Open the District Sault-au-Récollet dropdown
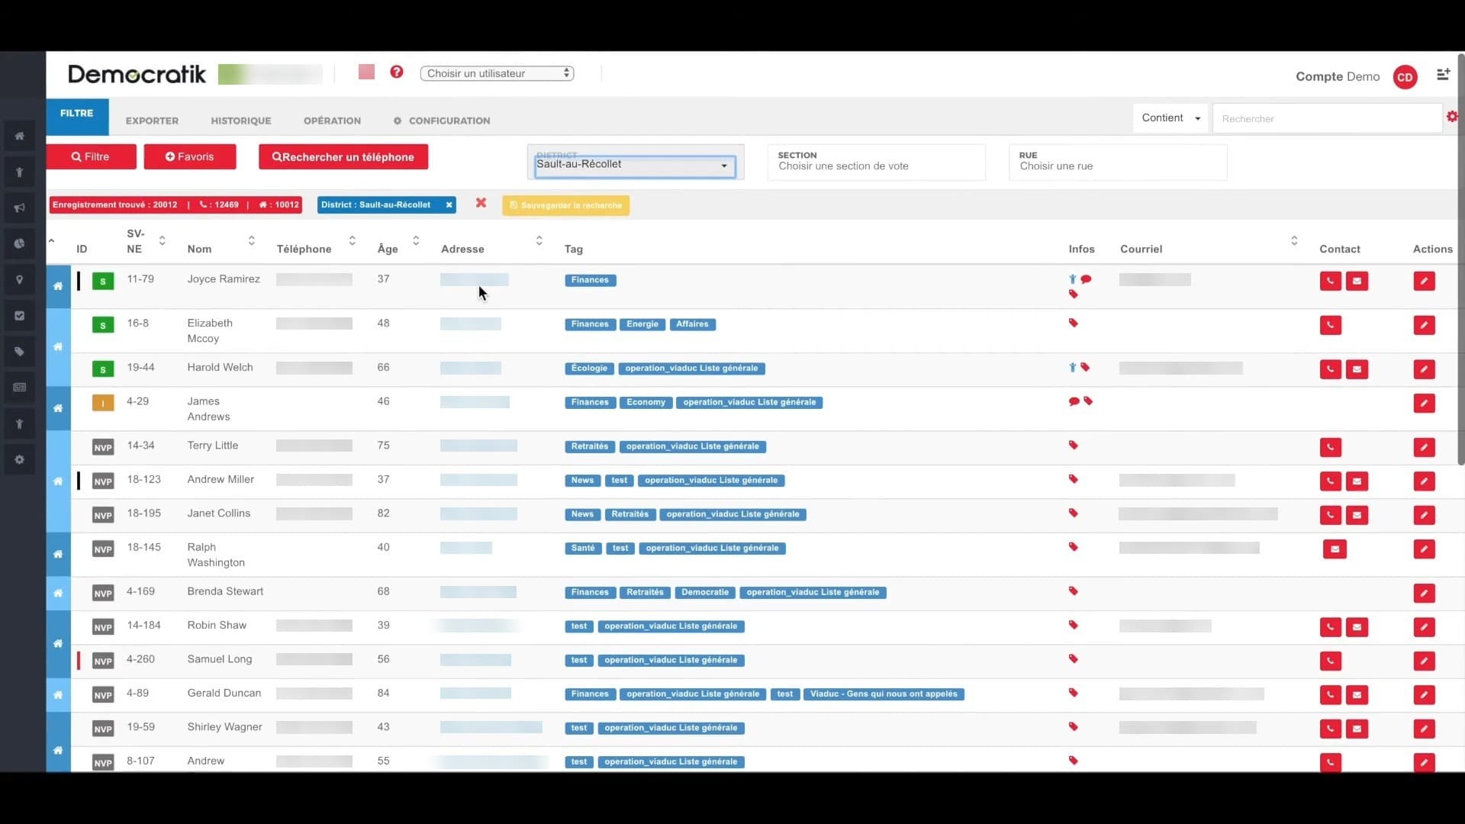The width and height of the screenshot is (1465, 824). point(635,166)
